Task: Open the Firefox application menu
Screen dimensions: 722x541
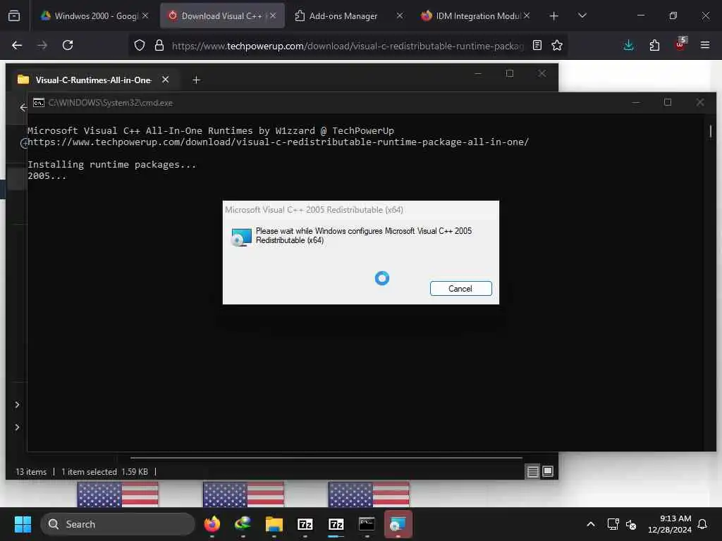Action: pyautogui.click(x=705, y=45)
